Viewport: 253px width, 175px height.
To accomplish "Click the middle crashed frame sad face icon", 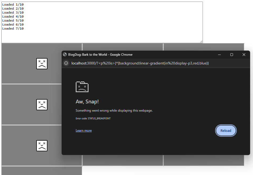I will [x=42, y=105].
